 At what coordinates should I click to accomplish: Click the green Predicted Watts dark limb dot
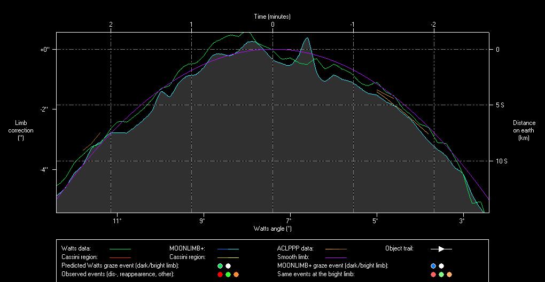tap(220, 265)
